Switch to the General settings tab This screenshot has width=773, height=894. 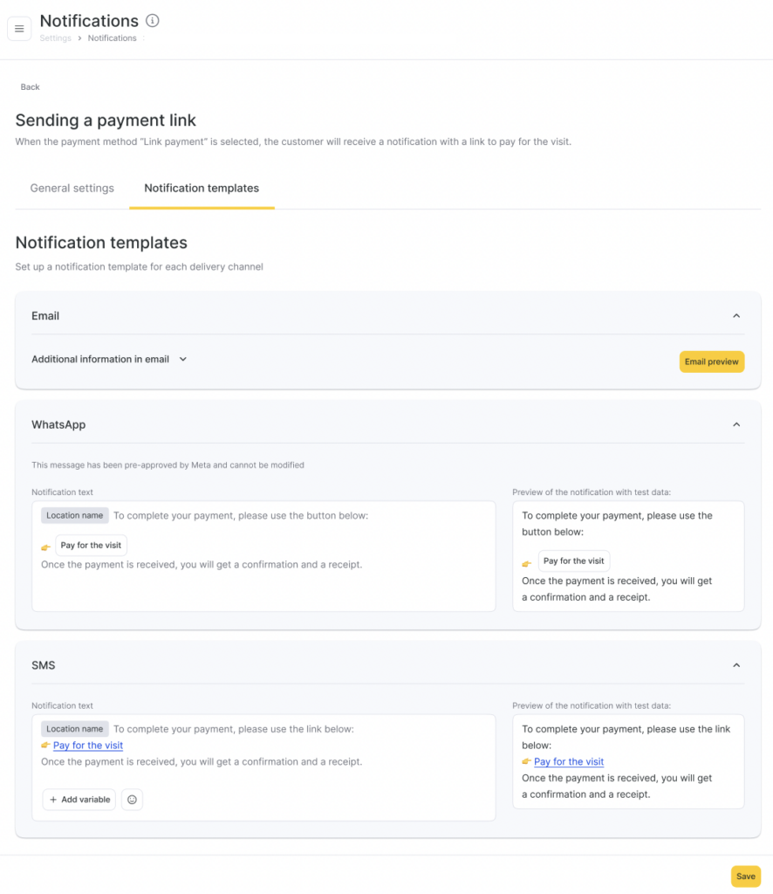72,188
